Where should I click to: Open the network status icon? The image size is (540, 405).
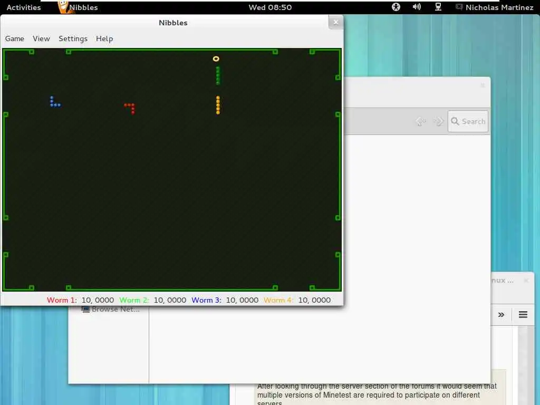tap(438, 7)
